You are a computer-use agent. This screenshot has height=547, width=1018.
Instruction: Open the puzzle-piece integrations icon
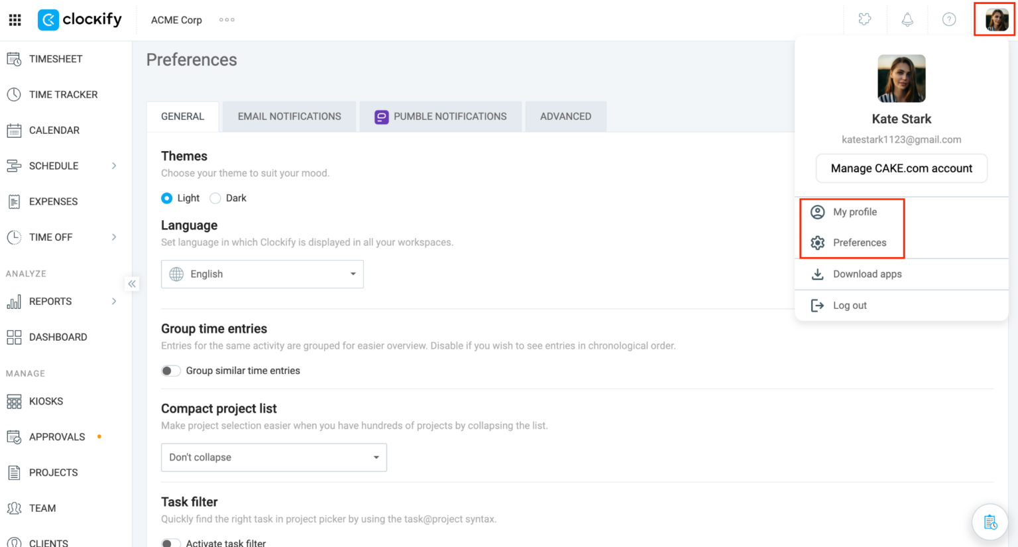(865, 20)
